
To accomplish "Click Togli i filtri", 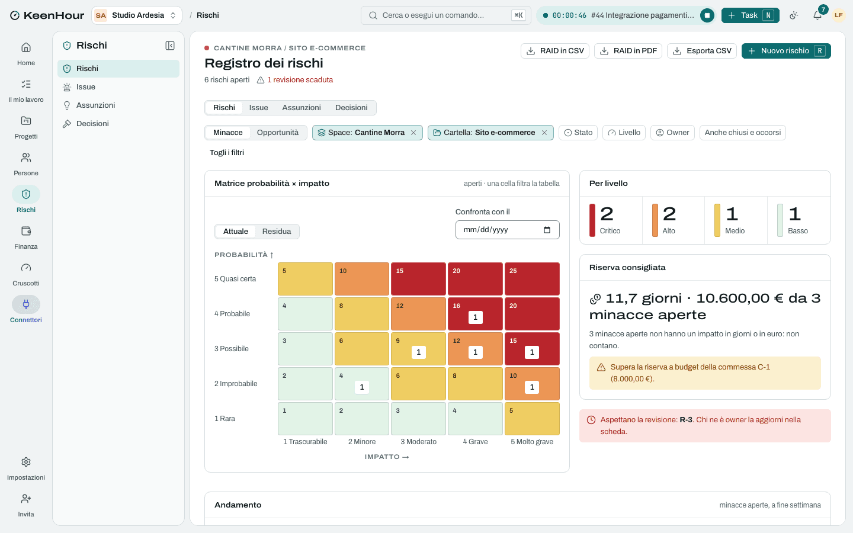I will click(x=227, y=153).
